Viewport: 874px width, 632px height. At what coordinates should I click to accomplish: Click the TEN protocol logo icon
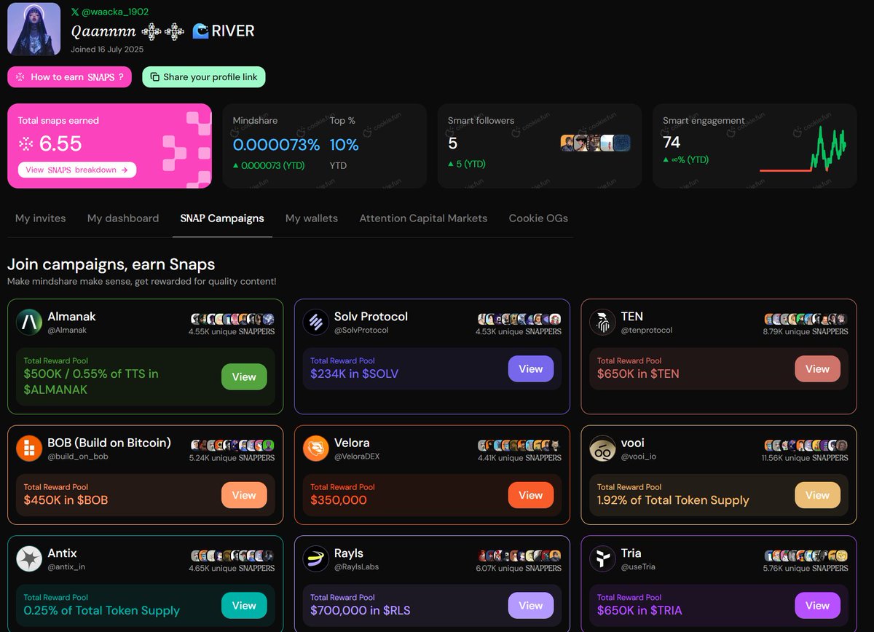point(603,323)
